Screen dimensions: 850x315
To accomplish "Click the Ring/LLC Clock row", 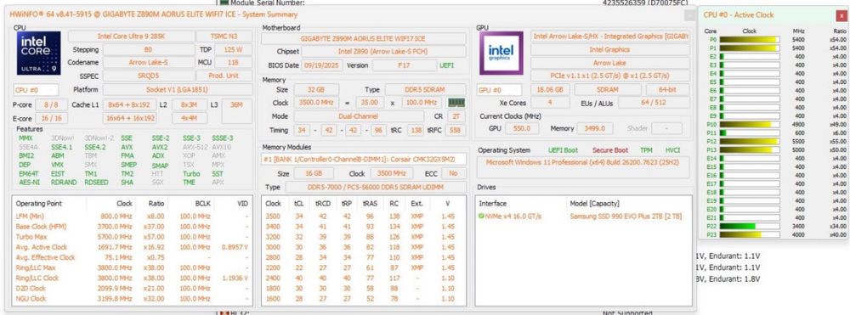I will tap(132, 278).
